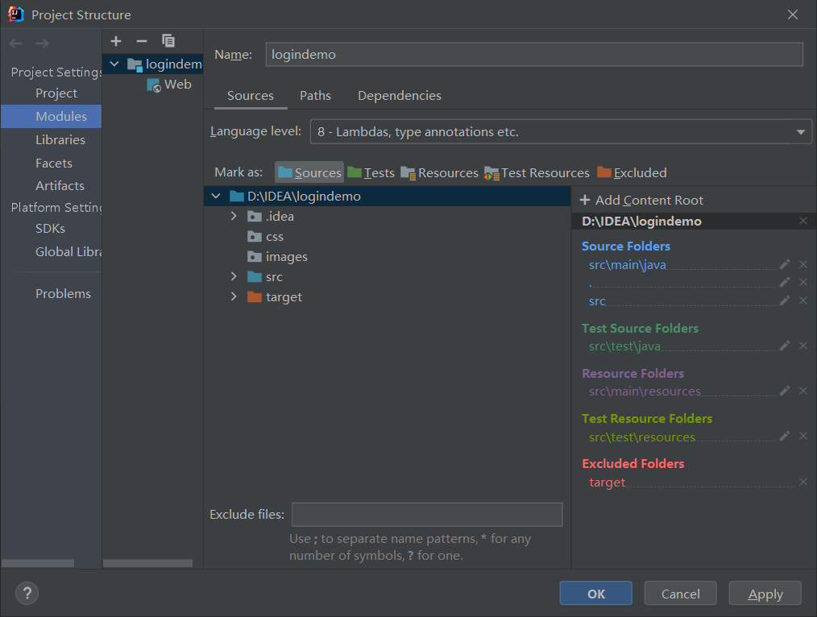Viewport: 817px width, 617px height.
Task: Click the copy module icon
Action: click(x=168, y=40)
